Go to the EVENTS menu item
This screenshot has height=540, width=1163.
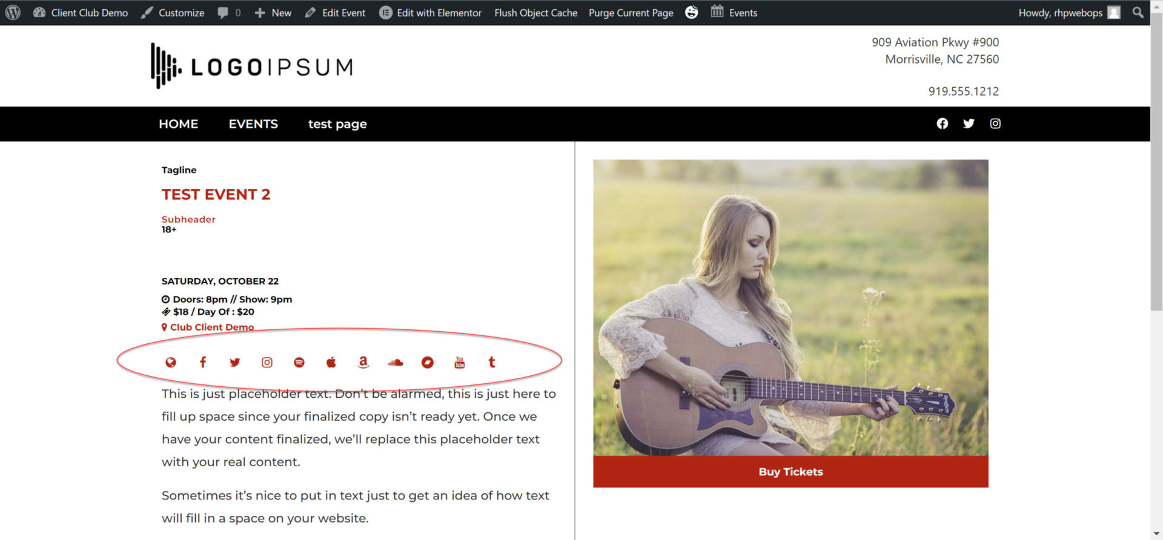tap(253, 124)
